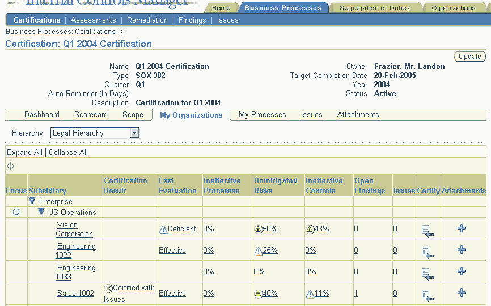Screen dimensions: 491x306
Task: Click the Certify icon for Engineering 1033
Action: pyautogui.click(x=427, y=274)
